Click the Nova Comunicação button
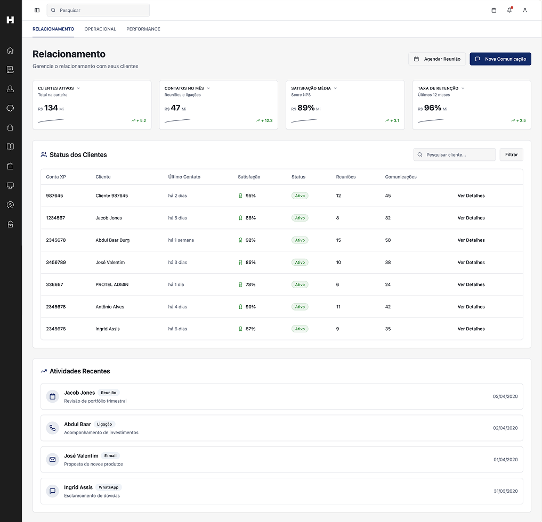The width and height of the screenshot is (542, 522). pyautogui.click(x=500, y=59)
